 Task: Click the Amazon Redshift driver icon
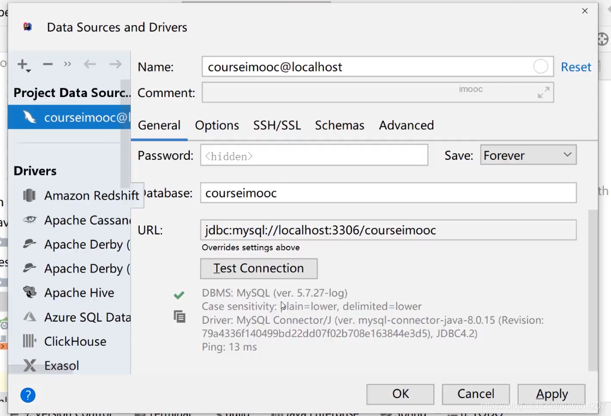29,195
